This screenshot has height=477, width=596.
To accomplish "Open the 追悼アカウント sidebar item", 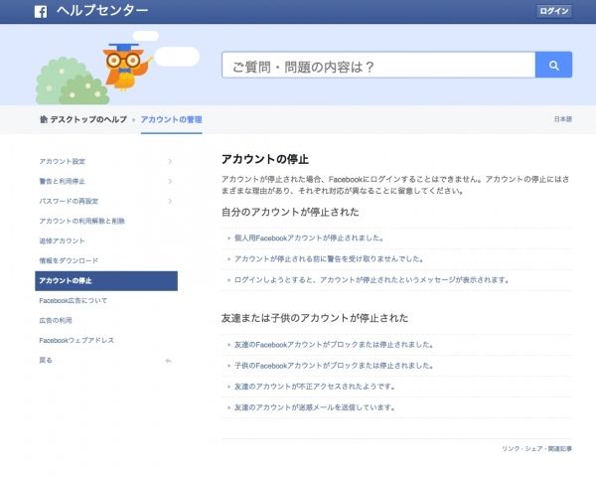I will click(x=62, y=240).
